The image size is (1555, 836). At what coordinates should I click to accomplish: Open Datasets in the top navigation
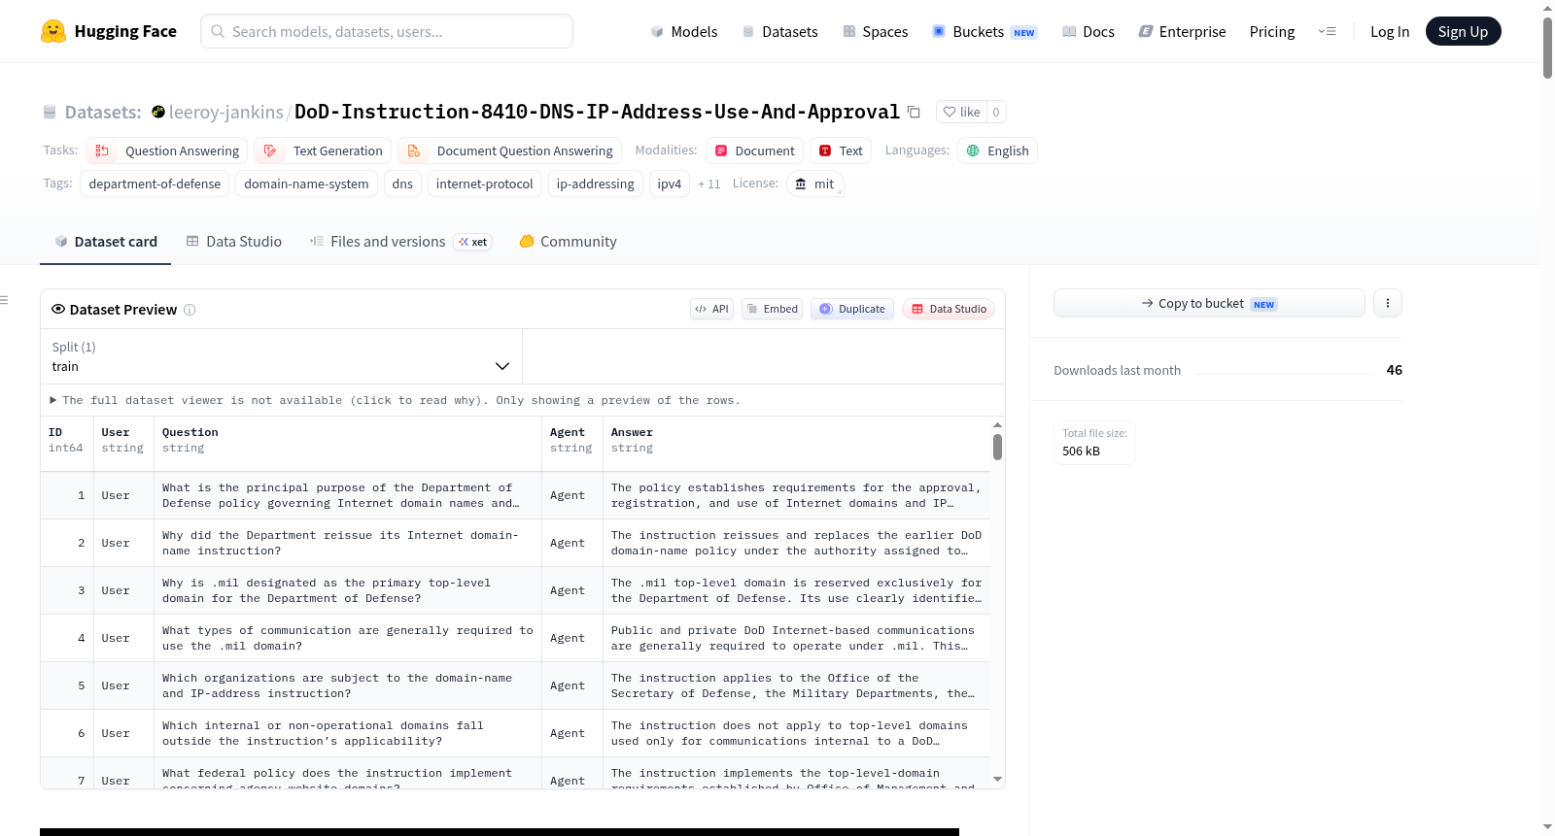(x=779, y=31)
